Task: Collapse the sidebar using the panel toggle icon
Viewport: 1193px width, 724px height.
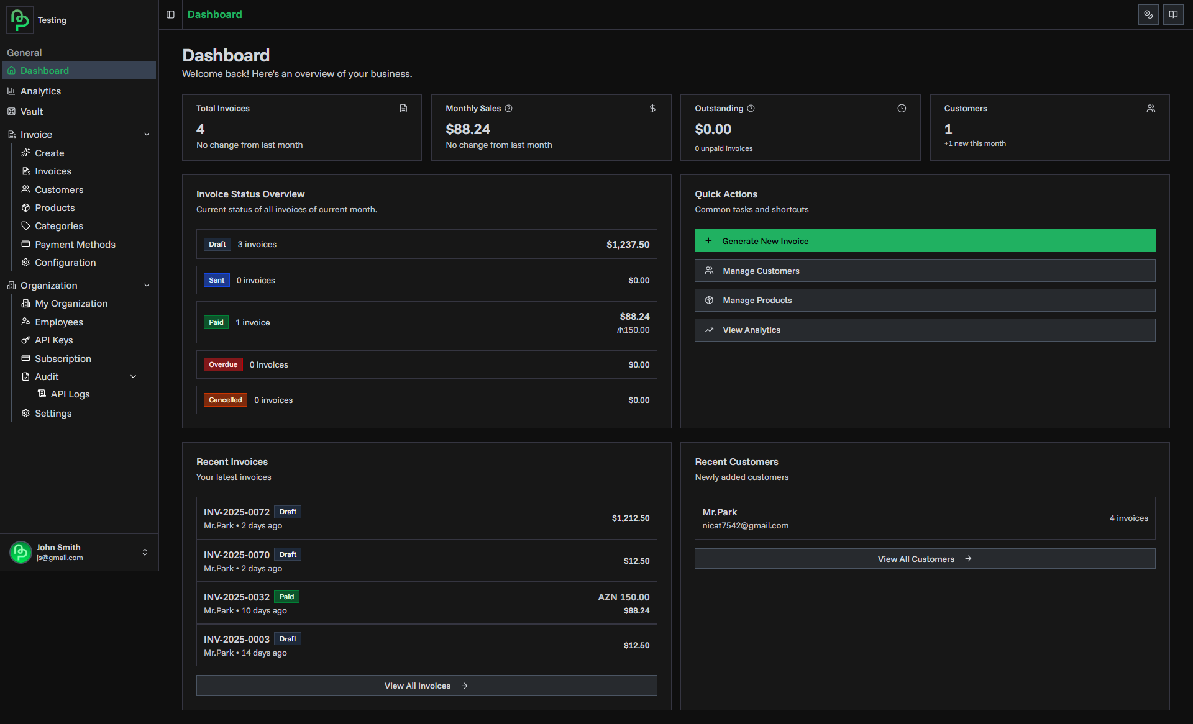Action: click(x=170, y=14)
